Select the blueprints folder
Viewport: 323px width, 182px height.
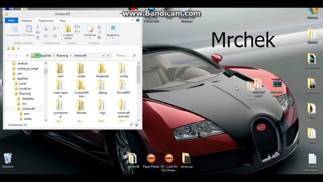[x=102, y=71]
